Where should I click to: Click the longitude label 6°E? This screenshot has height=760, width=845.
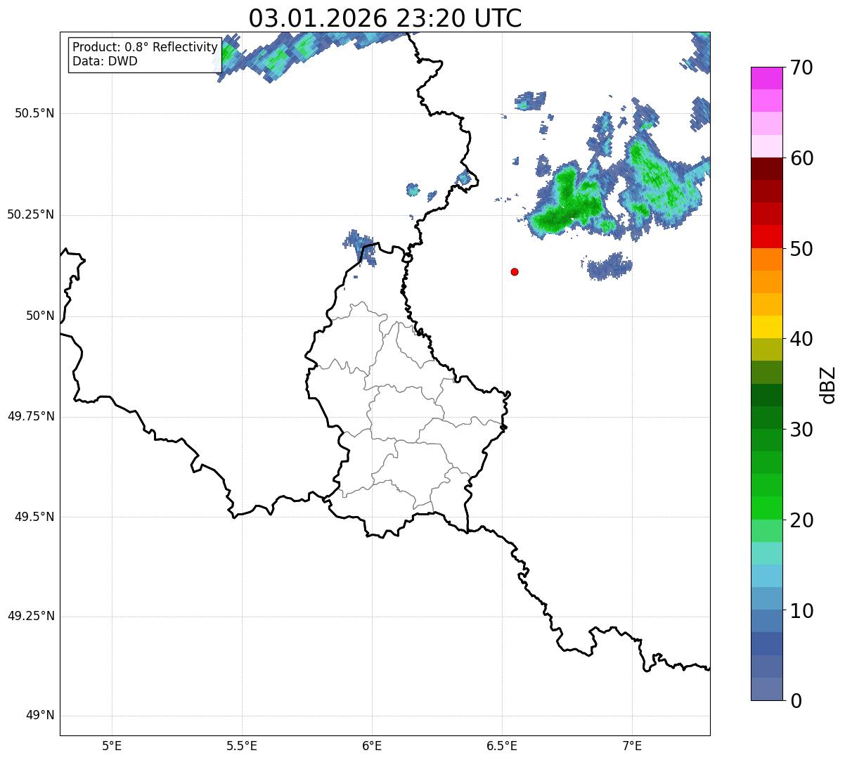(372, 745)
